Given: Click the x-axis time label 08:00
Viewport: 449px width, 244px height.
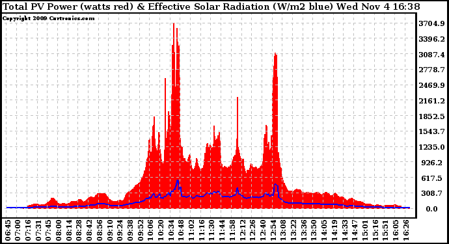Looking at the screenshot, I should coord(59,230).
